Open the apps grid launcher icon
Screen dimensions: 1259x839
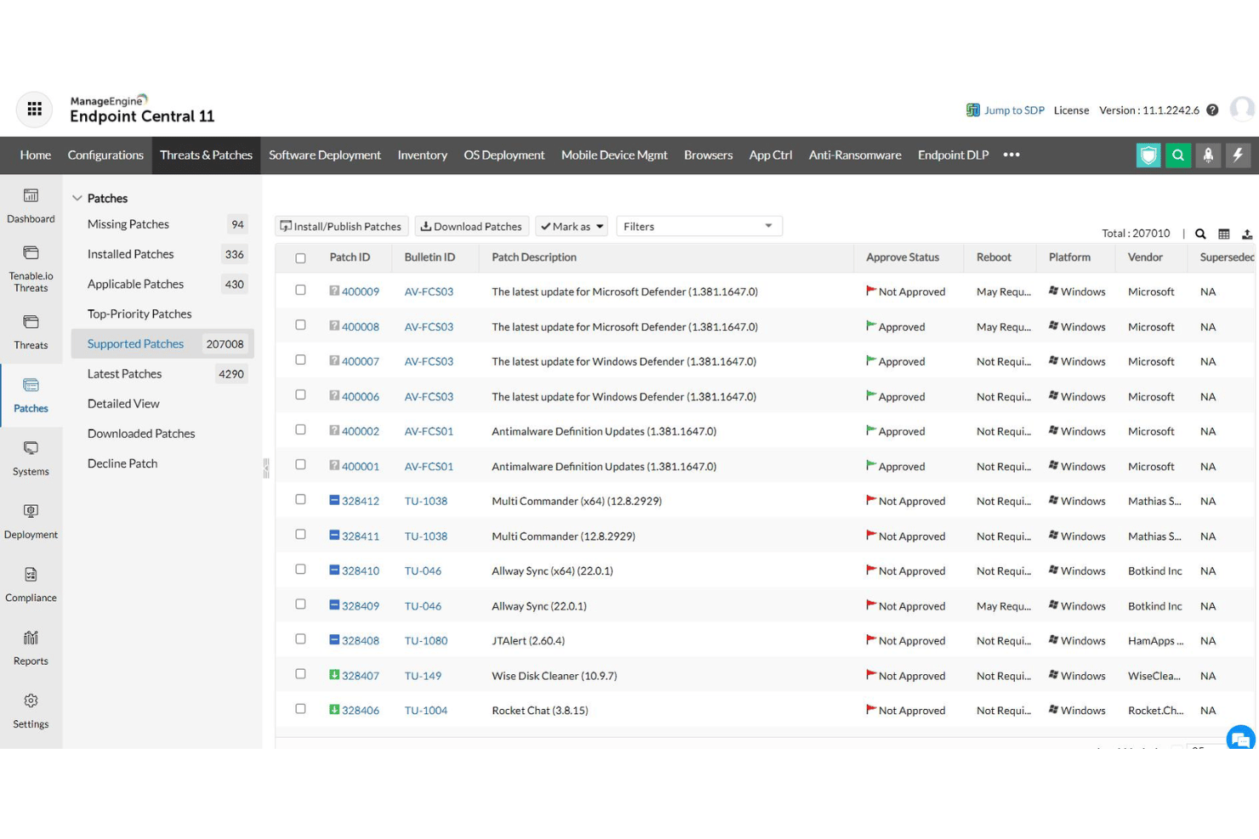pos(34,109)
